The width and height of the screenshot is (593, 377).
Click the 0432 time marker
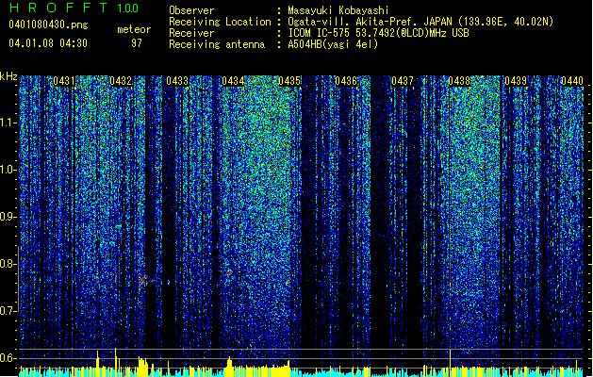[x=121, y=81]
